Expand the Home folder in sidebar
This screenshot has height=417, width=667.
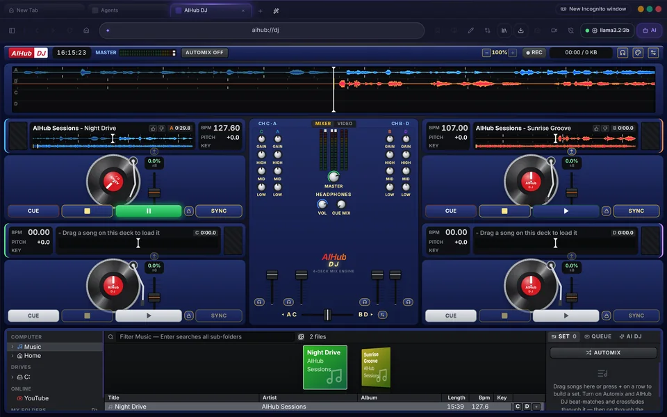tap(13, 356)
